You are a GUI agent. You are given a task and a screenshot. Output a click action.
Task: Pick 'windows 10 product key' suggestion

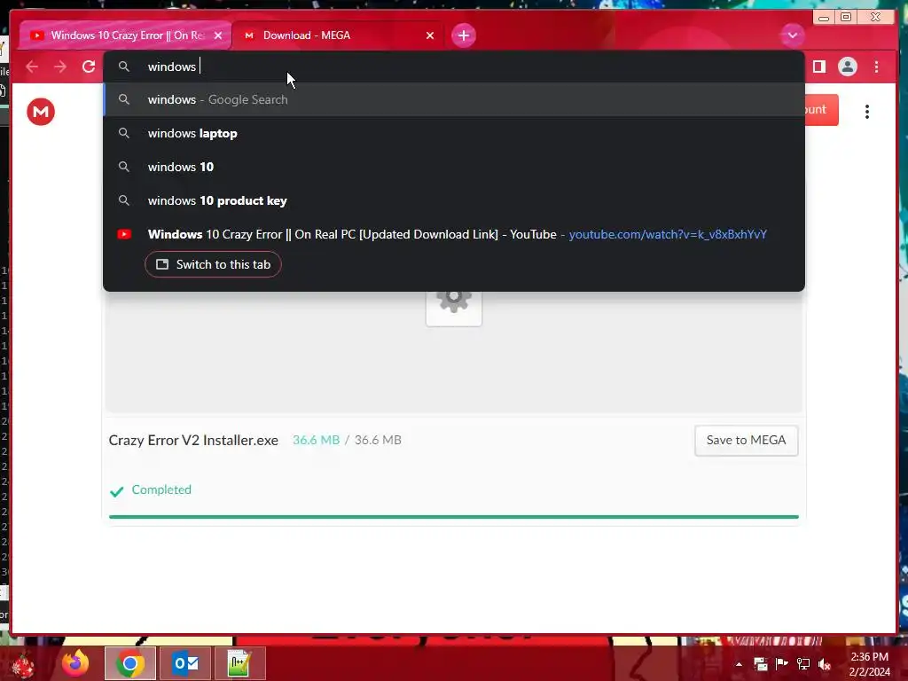point(454,200)
